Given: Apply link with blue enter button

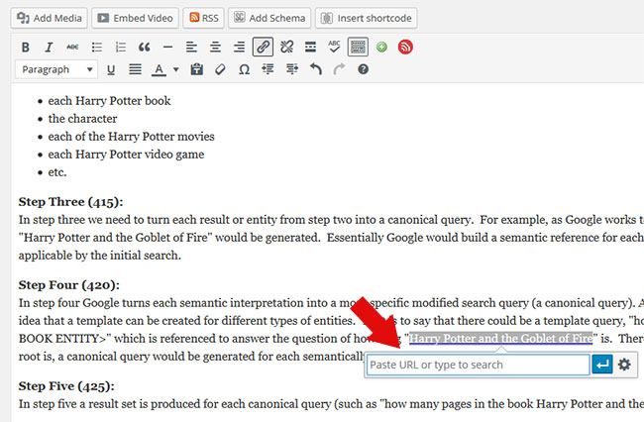Looking at the screenshot, I should [602, 365].
